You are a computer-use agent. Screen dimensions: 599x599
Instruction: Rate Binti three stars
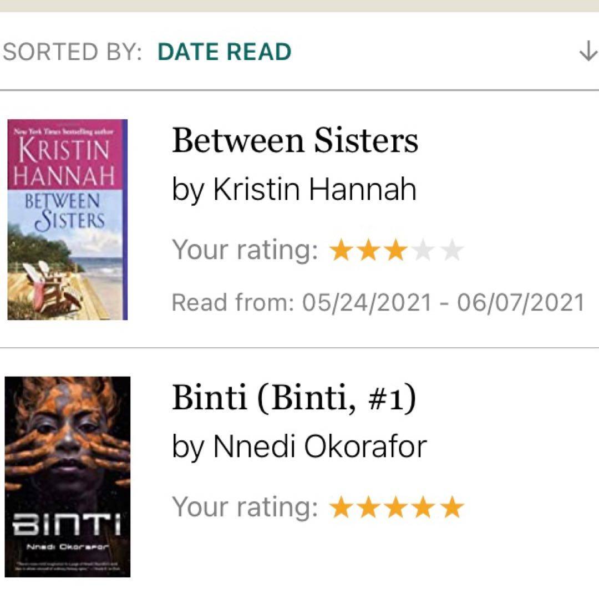[396, 507]
